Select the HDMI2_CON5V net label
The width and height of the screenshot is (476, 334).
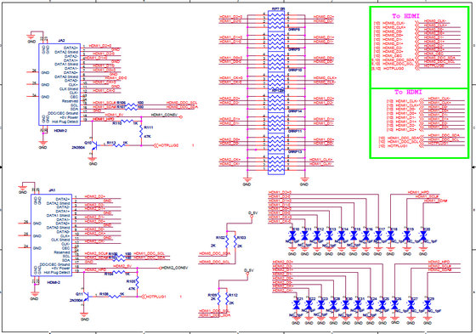[x=174, y=268]
